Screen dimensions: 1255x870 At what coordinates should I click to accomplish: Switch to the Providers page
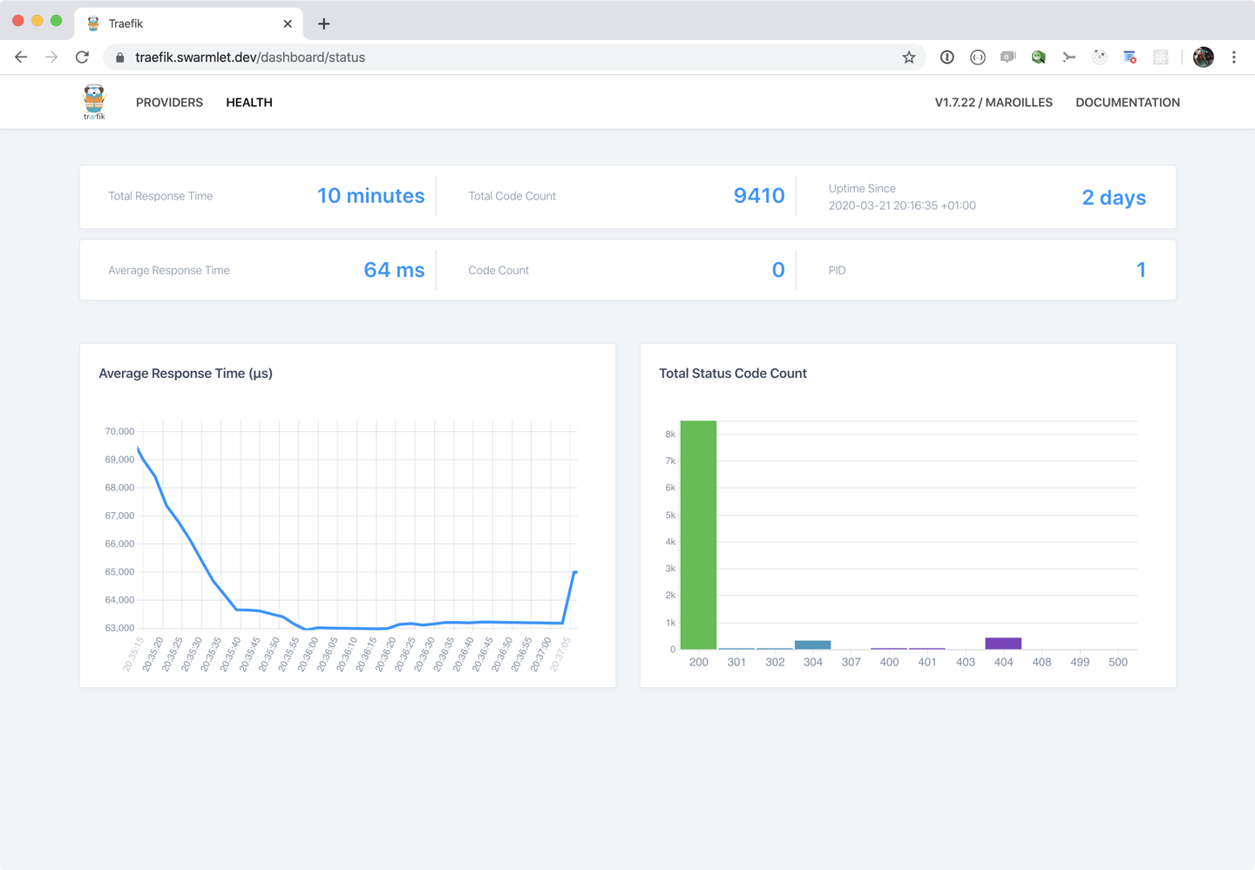(x=169, y=103)
